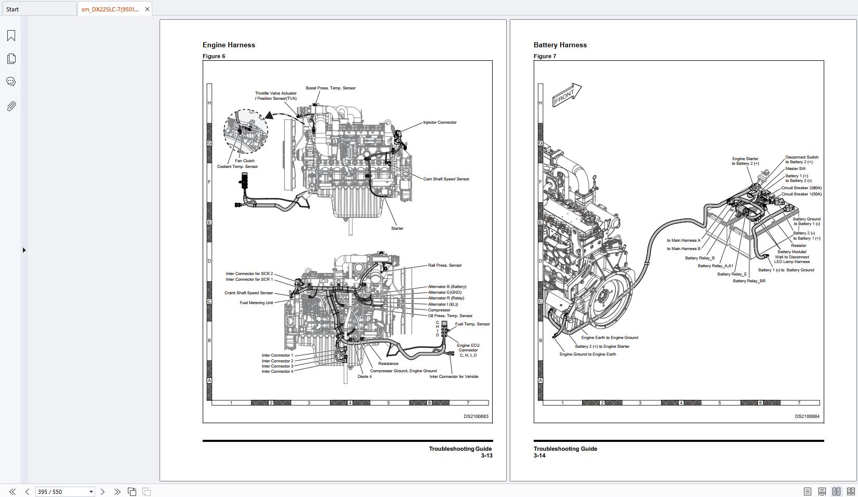Click the Resistor label in Figure 7
The height and width of the screenshot is (497, 858).
pos(799,245)
